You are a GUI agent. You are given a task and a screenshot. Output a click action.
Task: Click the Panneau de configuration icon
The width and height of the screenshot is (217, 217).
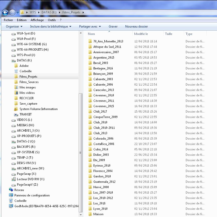11,195
